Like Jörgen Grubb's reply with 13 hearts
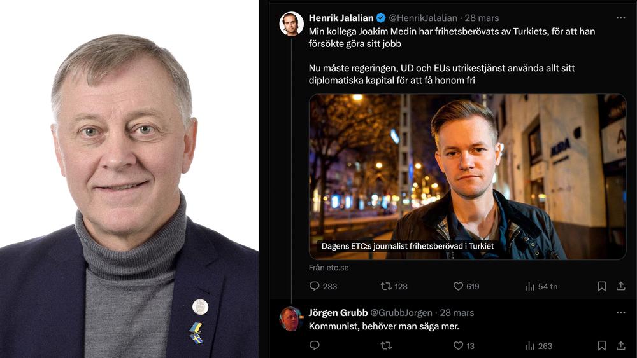Viewport: 637px width, 358px height. click(x=458, y=345)
